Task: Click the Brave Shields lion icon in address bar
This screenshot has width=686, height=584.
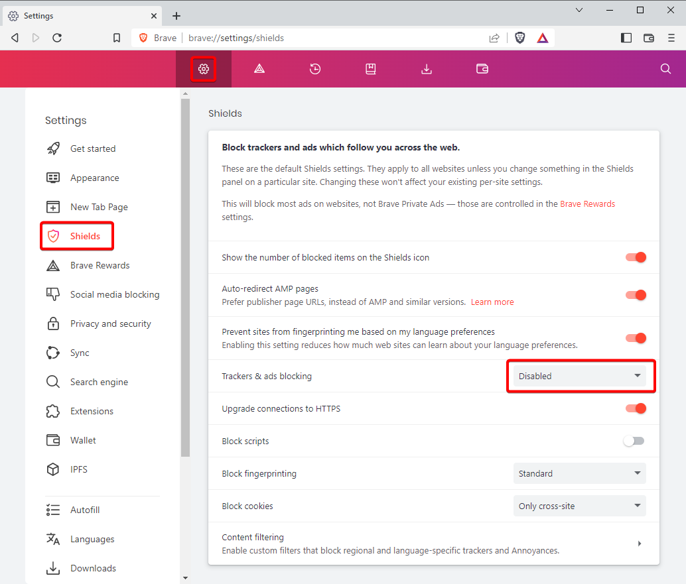Action: pos(519,38)
